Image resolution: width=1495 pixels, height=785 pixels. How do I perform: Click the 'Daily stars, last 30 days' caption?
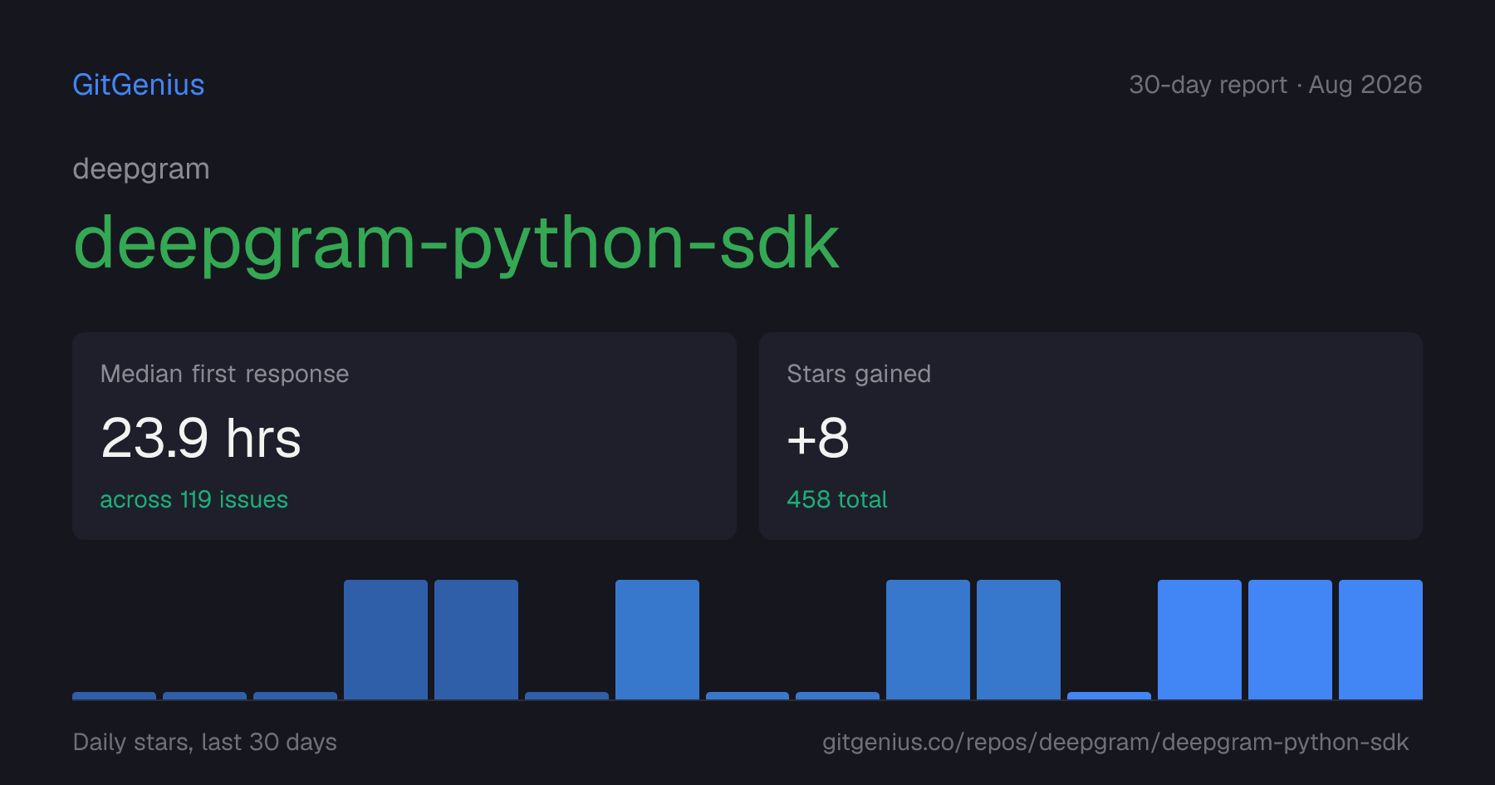coord(205,742)
